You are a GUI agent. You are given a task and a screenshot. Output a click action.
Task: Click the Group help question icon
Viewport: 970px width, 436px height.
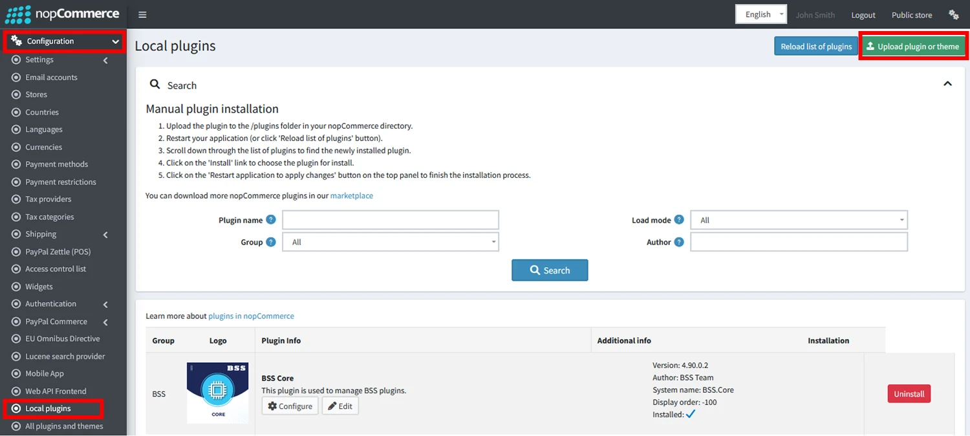(x=271, y=242)
